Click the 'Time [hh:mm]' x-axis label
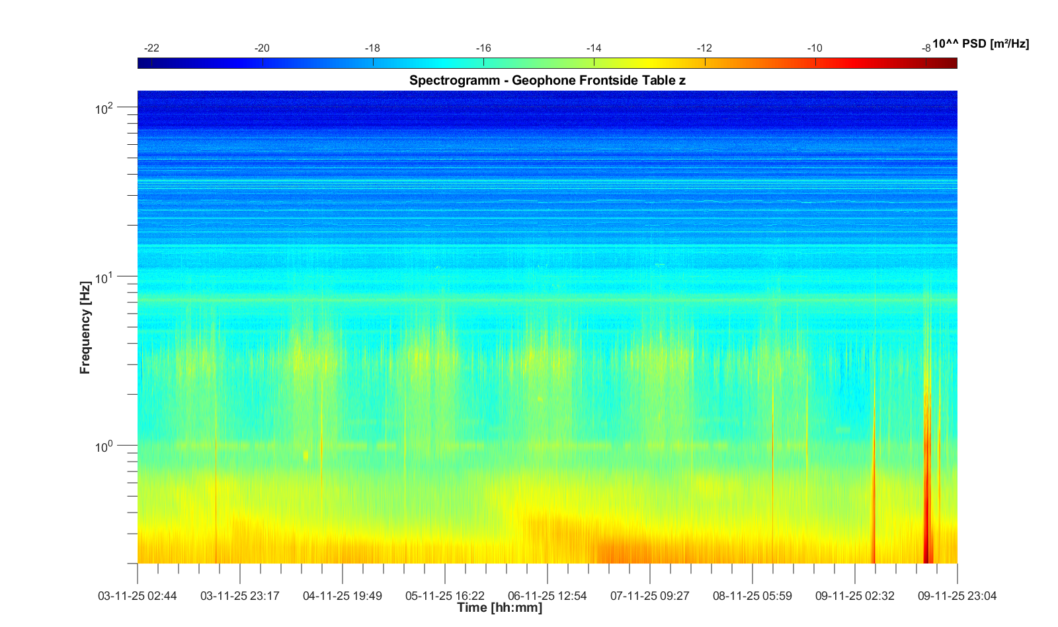Viewport: 1058px width, 627px height. click(x=499, y=608)
